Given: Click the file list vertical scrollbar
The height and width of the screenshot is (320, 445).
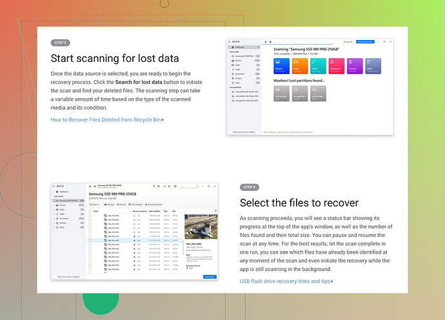Looking at the screenshot, I should click(183, 247).
